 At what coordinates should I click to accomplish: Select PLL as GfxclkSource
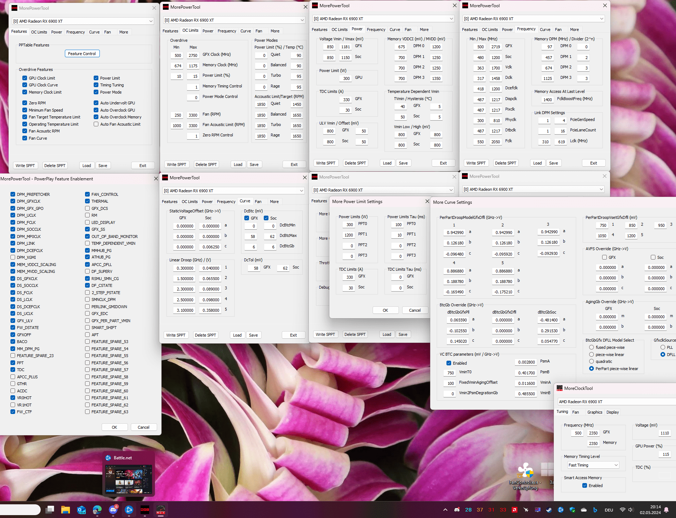click(x=663, y=347)
